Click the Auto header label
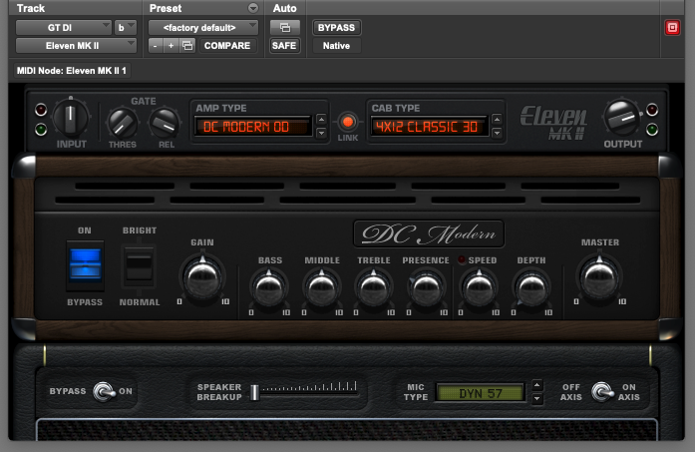Viewport: 695px width, 452px height. tap(284, 8)
